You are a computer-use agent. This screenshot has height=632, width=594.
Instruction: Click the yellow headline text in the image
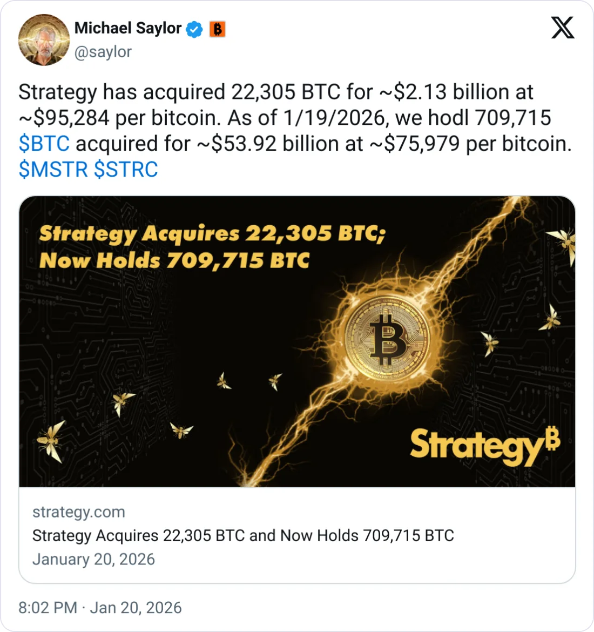tap(211, 247)
